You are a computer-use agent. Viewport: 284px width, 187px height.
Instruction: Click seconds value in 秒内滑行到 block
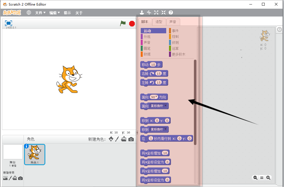point(151,139)
